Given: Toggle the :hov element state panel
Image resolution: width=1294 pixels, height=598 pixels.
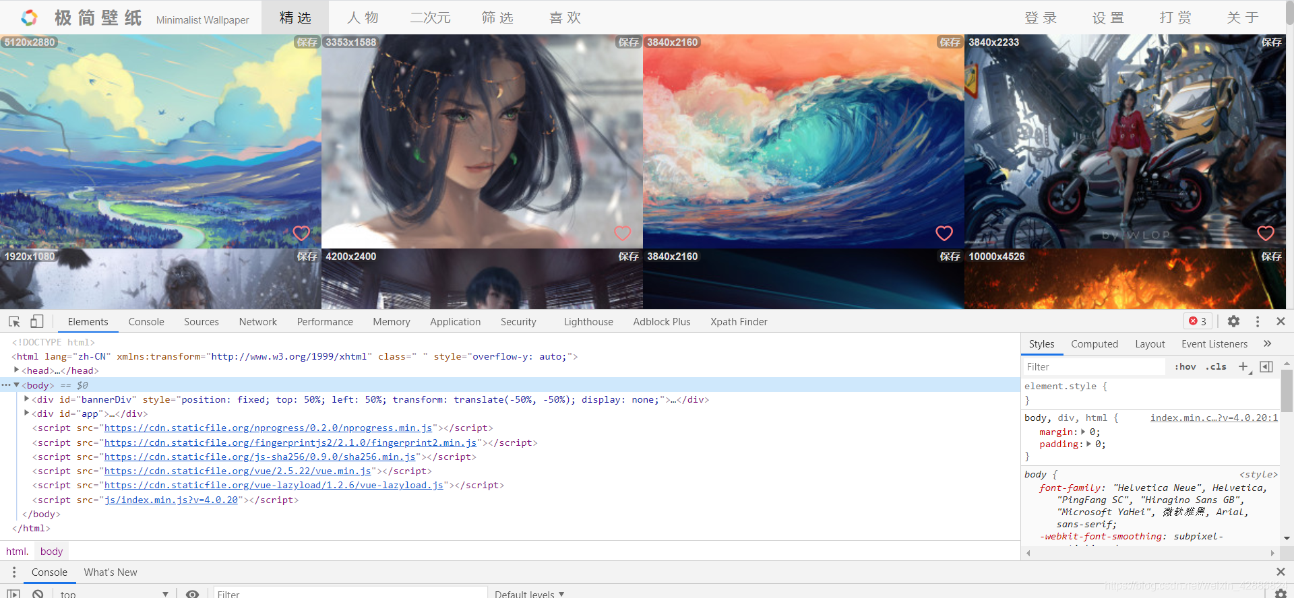Looking at the screenshot, I should click(1185, 366).
